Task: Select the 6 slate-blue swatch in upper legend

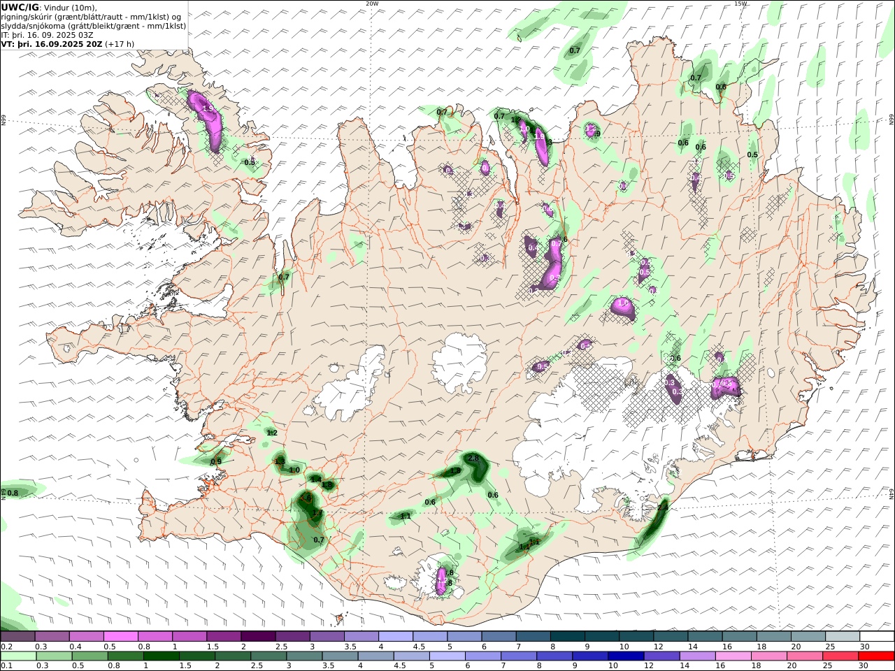Action: [x=499, y=637]
